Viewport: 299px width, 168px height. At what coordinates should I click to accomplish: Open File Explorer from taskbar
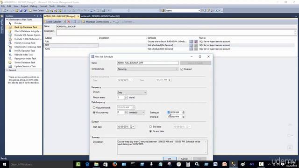click(96, 164)
